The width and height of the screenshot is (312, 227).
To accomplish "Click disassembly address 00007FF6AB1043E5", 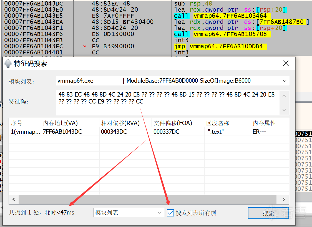I will pos(34,16).
